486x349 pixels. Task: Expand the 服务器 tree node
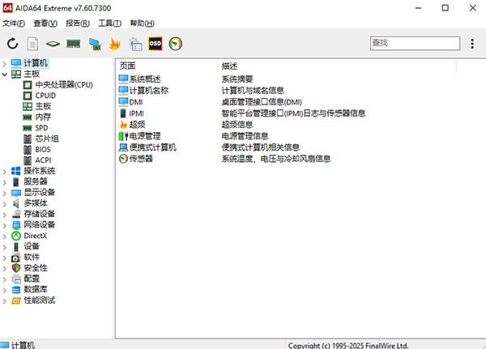tap(4, 182)
